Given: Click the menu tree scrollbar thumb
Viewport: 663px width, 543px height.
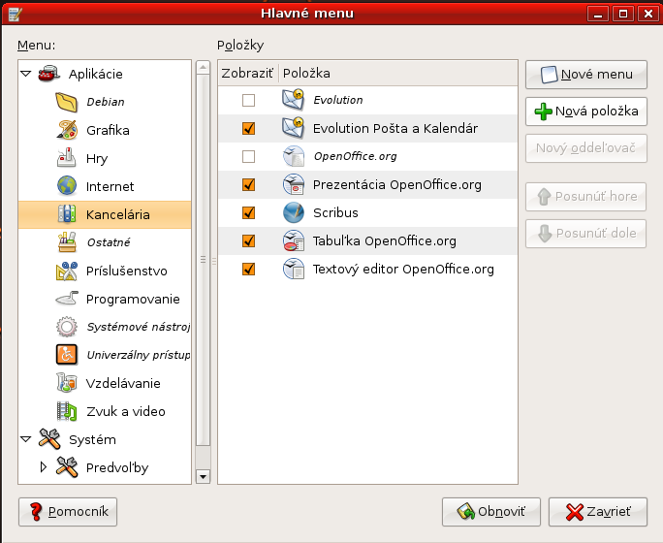Looking at the screenshot, I should [x=203, y=260].
